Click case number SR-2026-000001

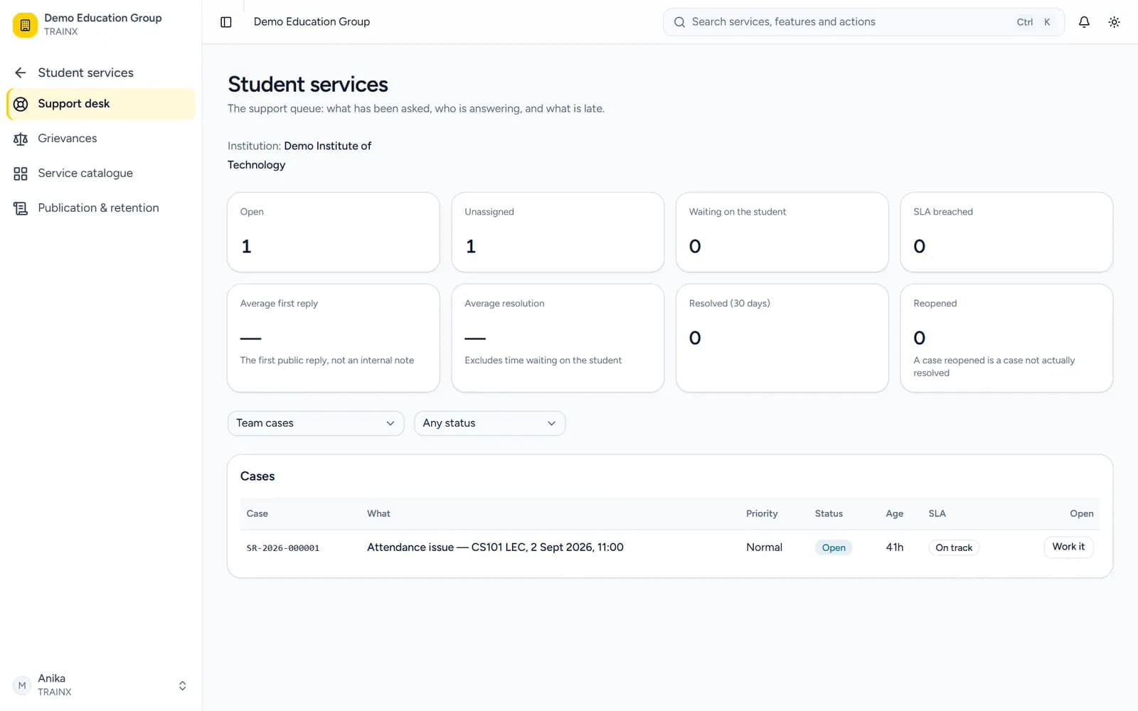point(283,548)
